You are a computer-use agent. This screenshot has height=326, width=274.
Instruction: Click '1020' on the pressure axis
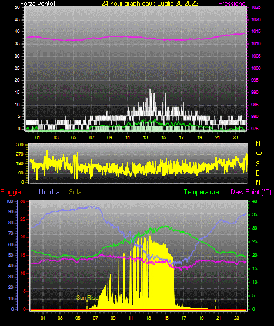256,19
